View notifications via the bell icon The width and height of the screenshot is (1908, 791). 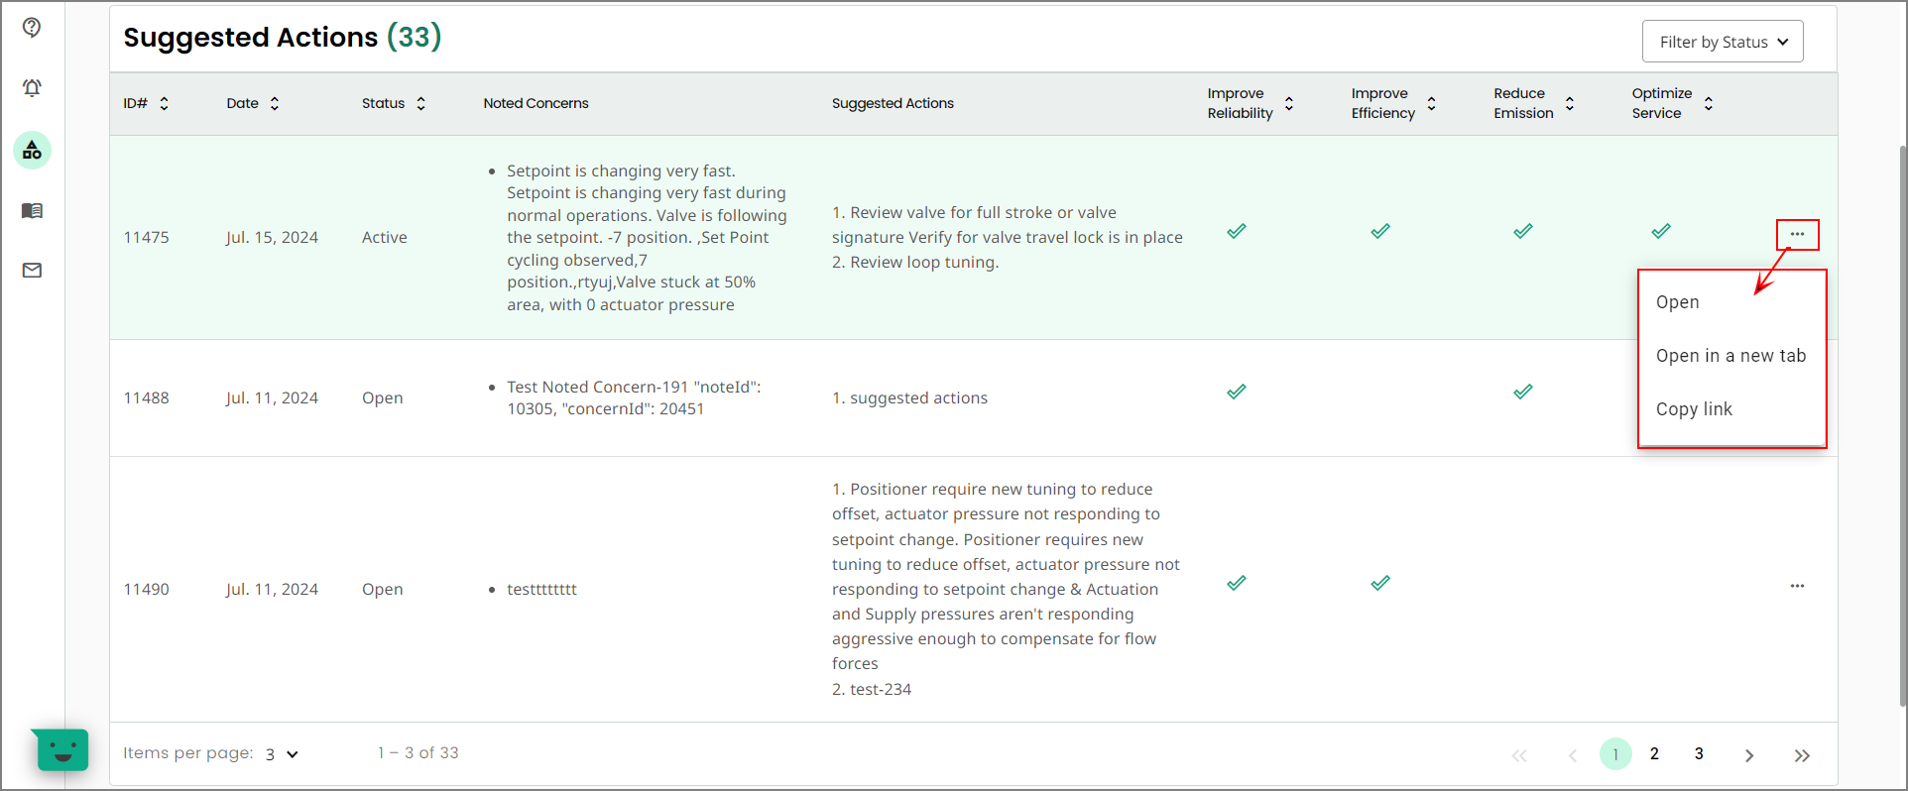pyautogui.click(x=32, y=87)
